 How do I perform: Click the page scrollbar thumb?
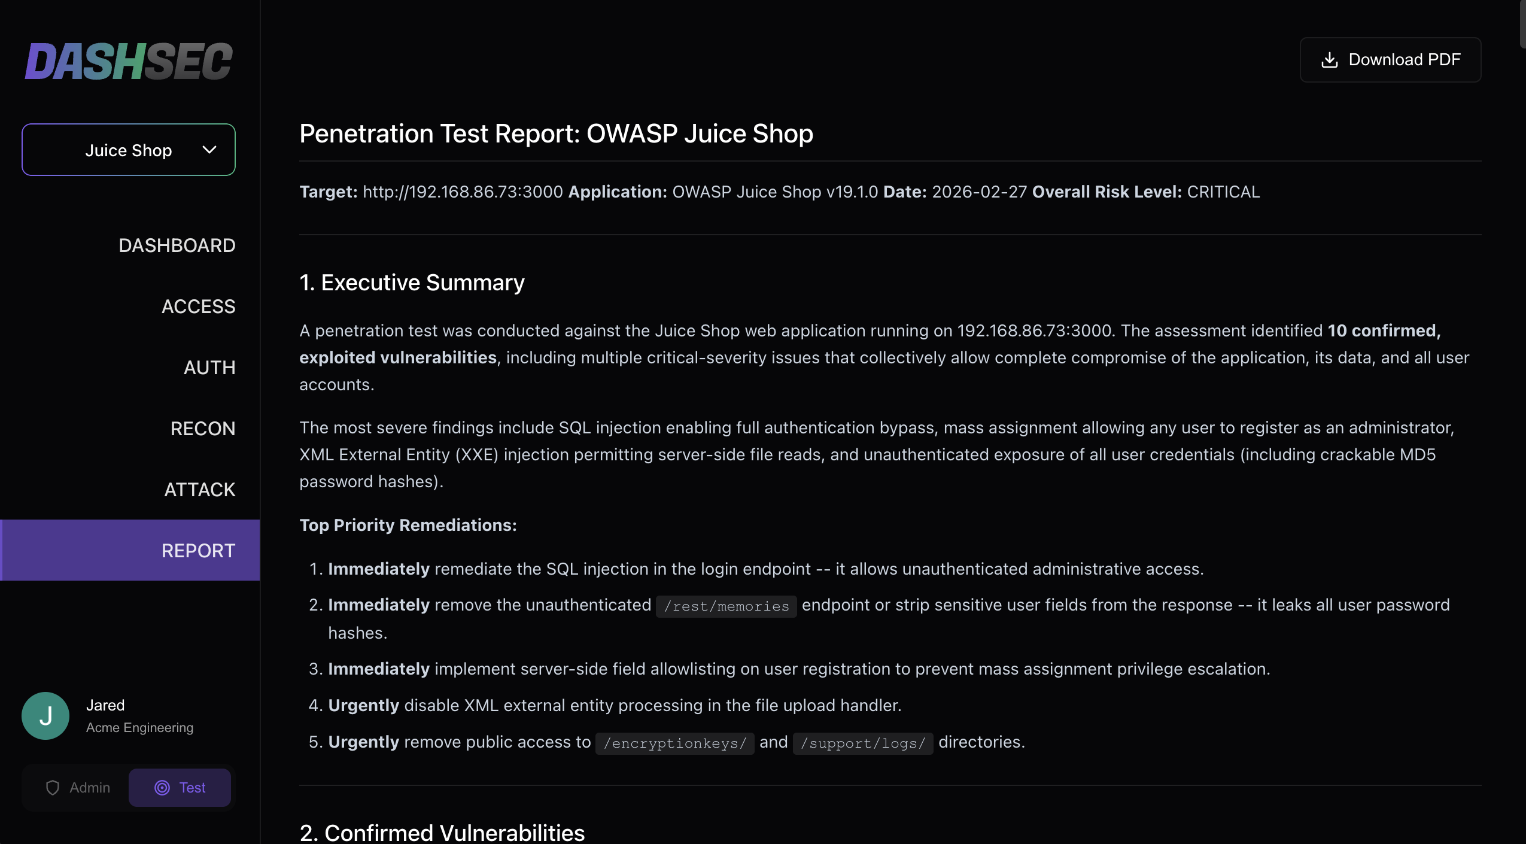tap(1522, 24)
